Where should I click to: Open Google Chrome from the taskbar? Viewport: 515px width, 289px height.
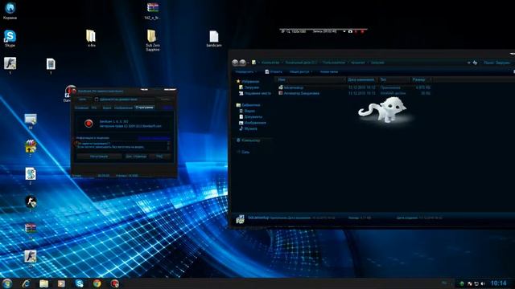pyautogui.click(x=97, y=283)
